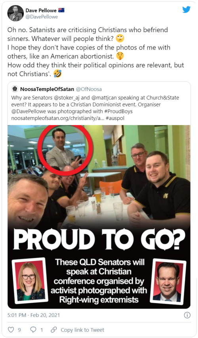
Task: Open Dave Pellowe's profile avatar
Action: click(15, 13)
